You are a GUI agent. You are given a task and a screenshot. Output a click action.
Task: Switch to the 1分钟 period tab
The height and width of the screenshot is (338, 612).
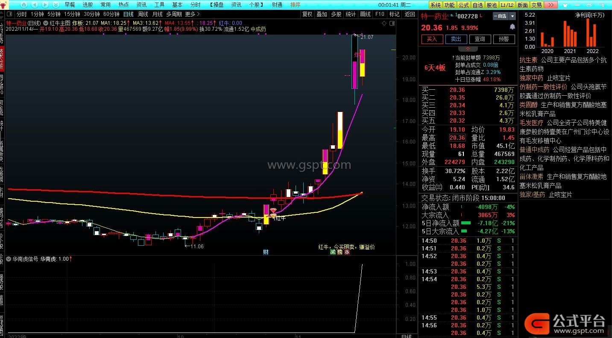(x=37, y=14)
